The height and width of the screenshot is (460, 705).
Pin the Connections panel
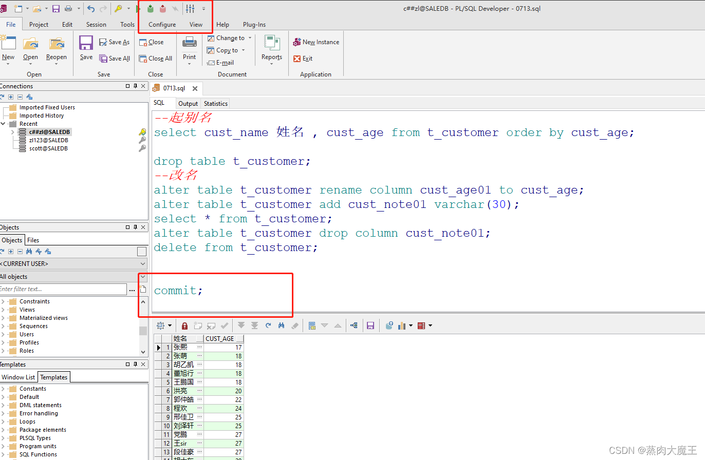coord(135,86)
